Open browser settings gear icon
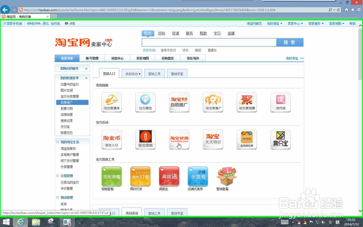Image resolution: width=363 pixels, height=227 pixels. pyautogui.click(x=359, y=10)
